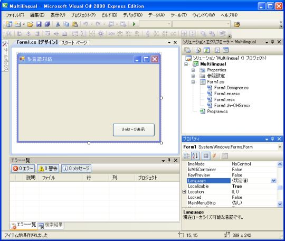
Task: Click the Save floppy disk icon
Action: pyautogui.click(x=39, y=24)
